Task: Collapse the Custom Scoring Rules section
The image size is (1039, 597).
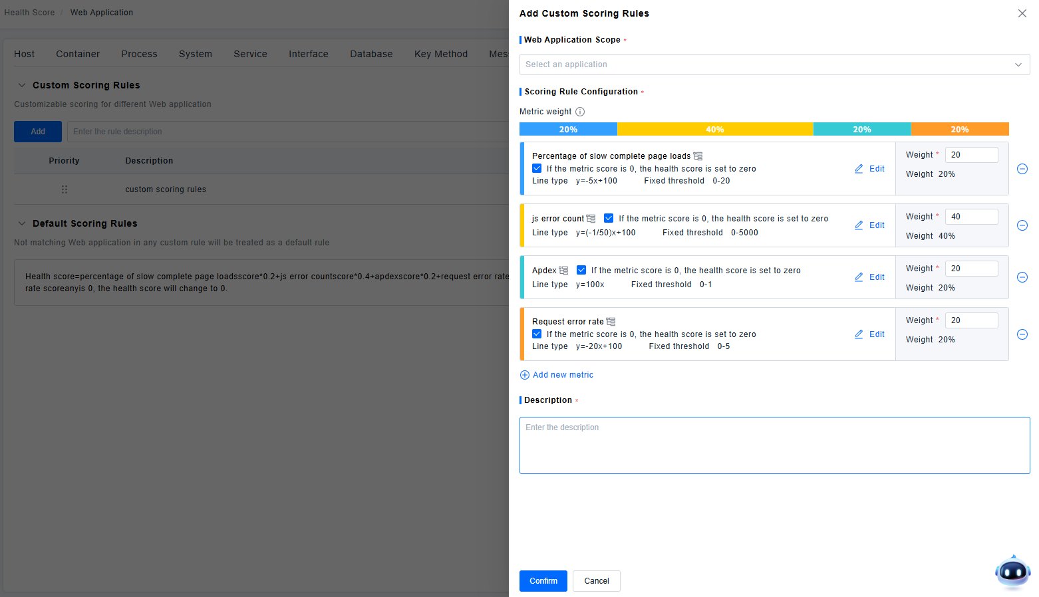Action: 22,85
